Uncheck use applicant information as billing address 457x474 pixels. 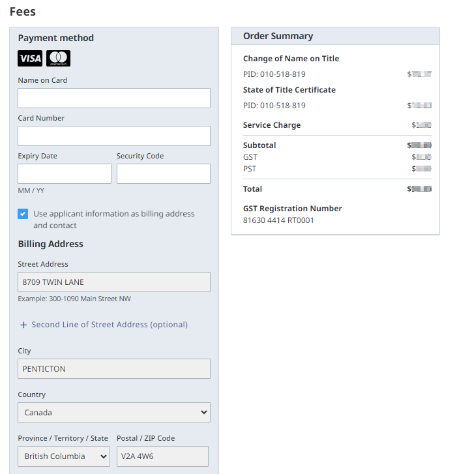23,214
